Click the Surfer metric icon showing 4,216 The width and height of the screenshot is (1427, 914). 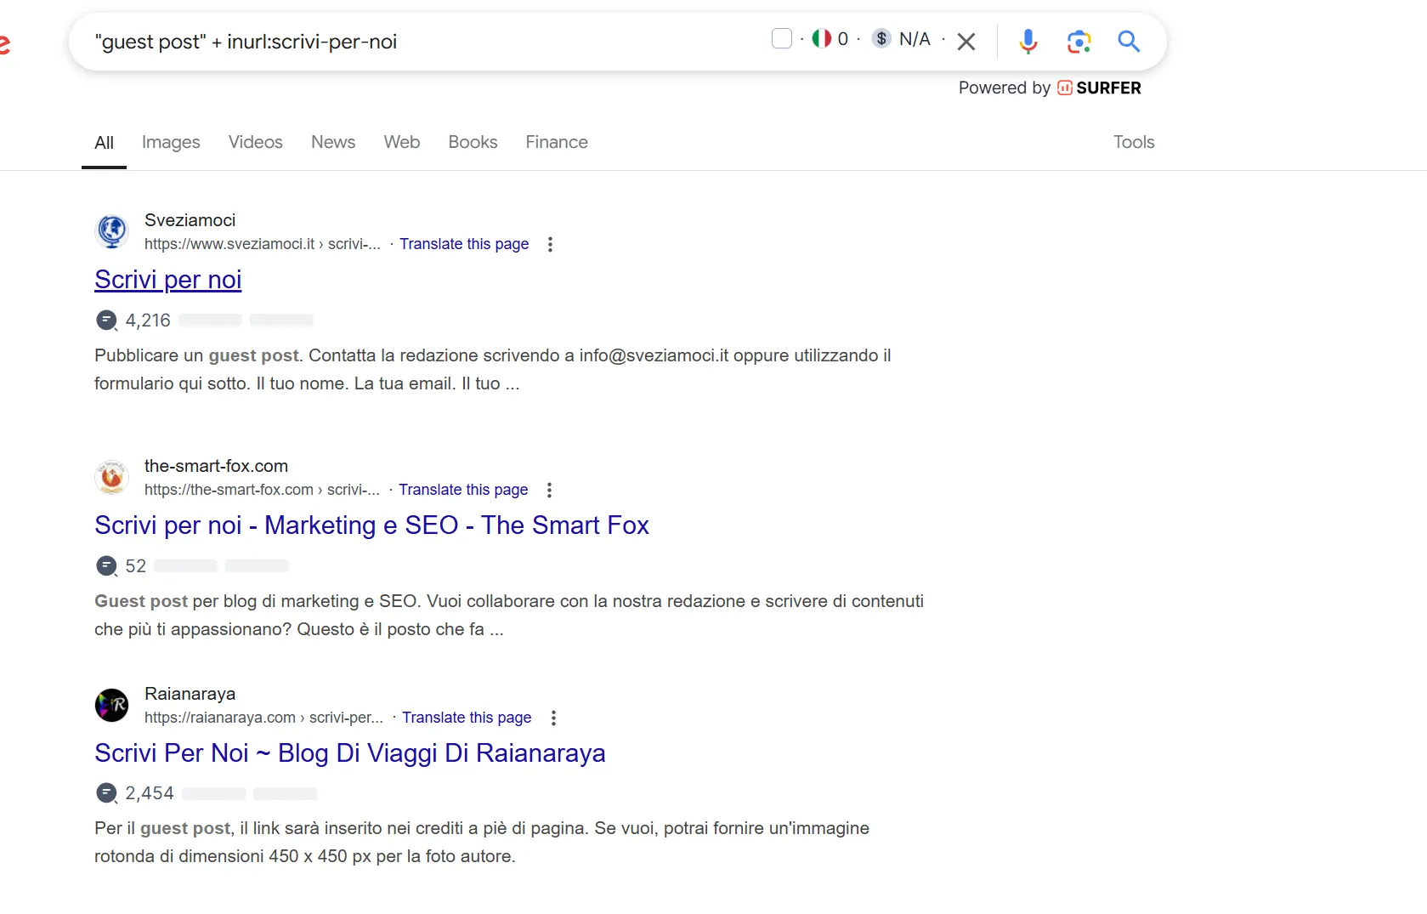coord(105,321)
